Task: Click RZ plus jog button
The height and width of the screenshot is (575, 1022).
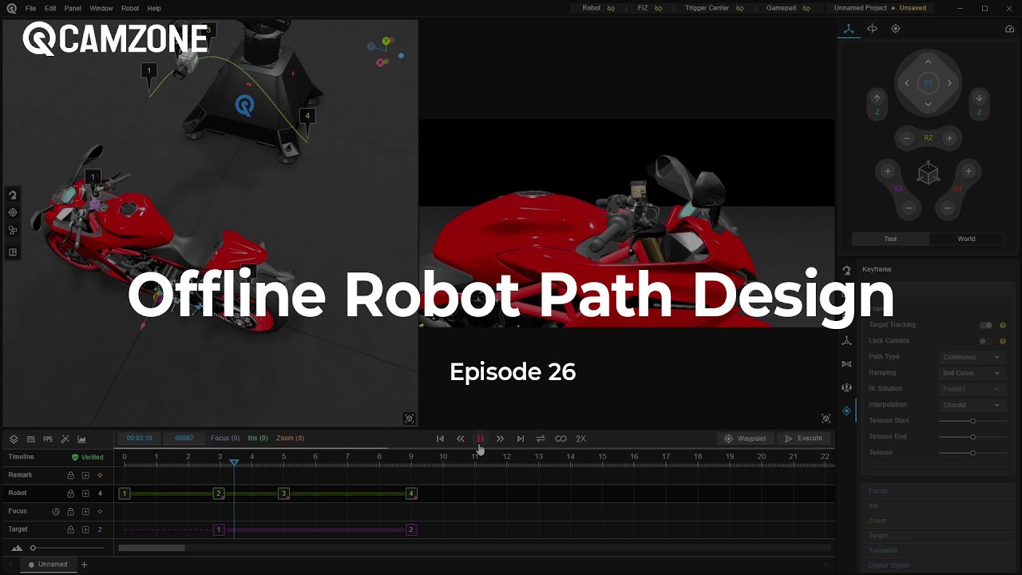Action: pyautogui.click(x=949, y=138)
